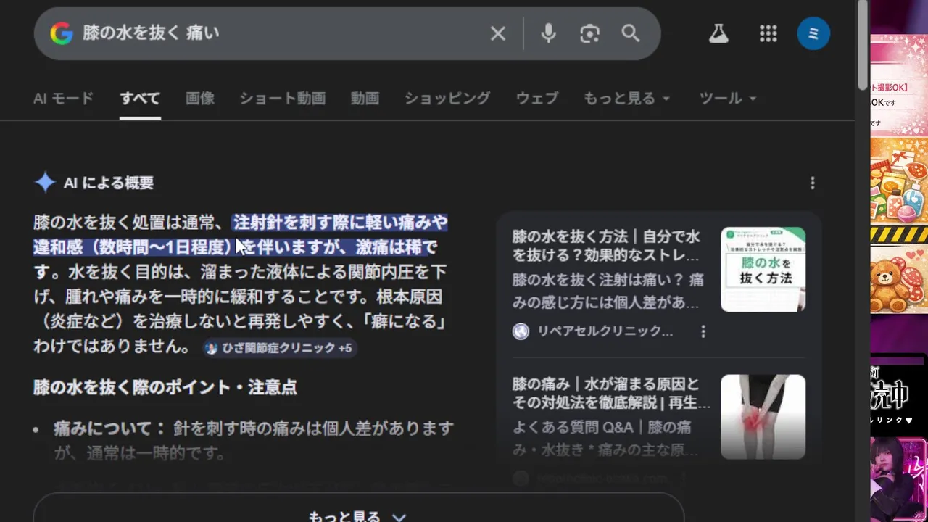The height and width of the screenshot is (522, 928).
Task: Click the 膝の水を抜く方法 thumbnail image
Action: tap(763, 270)
